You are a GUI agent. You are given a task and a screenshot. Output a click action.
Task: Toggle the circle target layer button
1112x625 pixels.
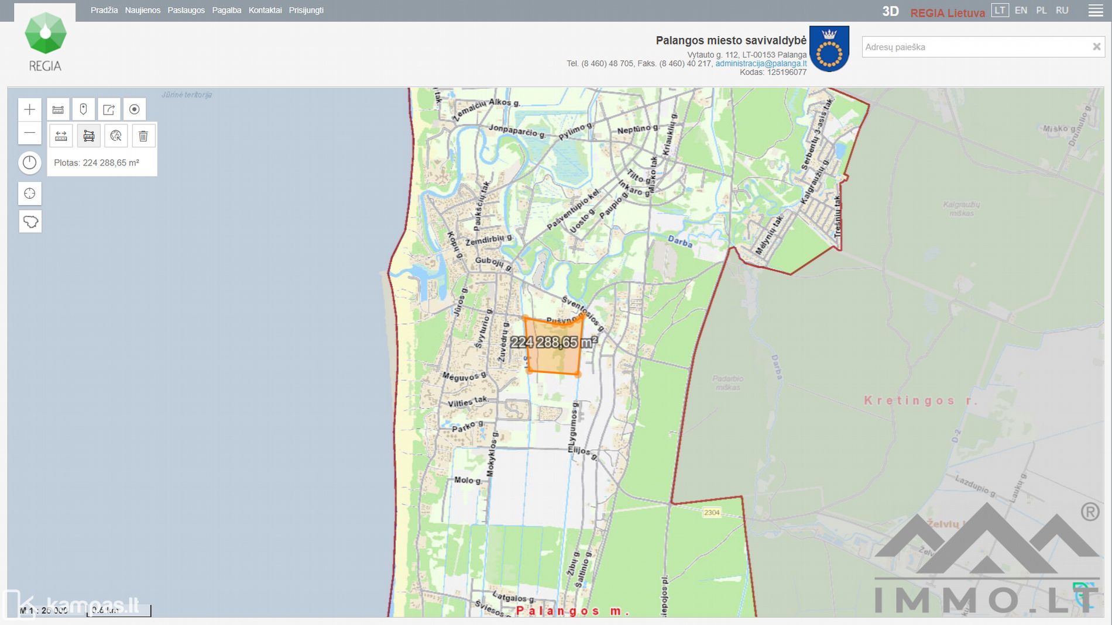134,109
